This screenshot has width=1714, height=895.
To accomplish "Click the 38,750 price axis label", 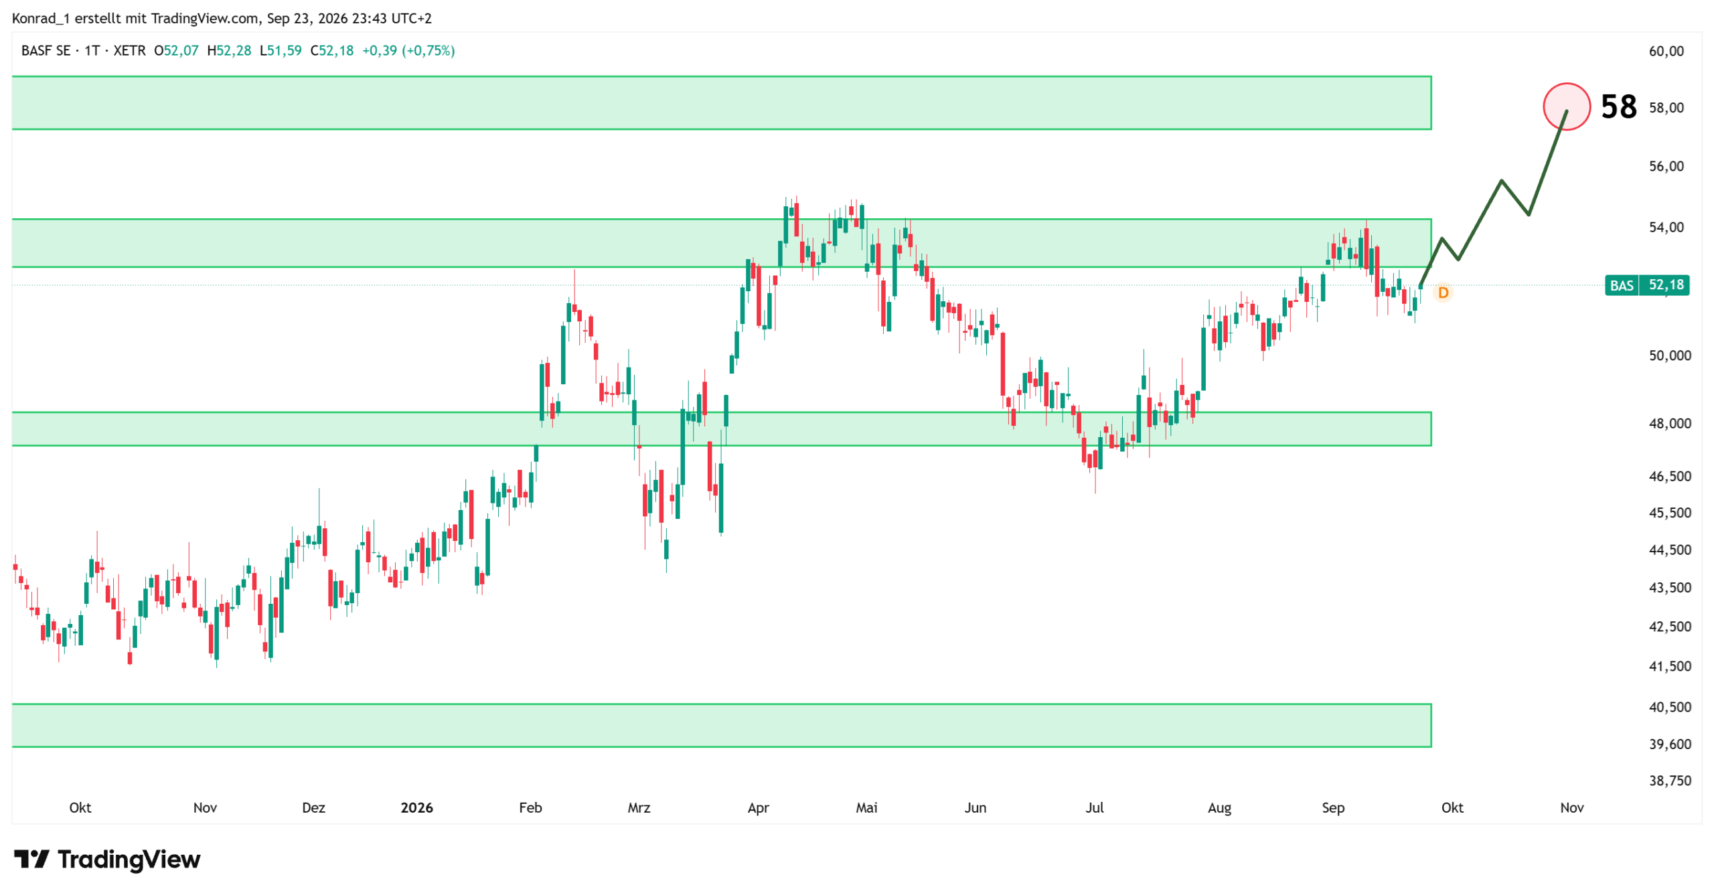I will pos(1669,780).
